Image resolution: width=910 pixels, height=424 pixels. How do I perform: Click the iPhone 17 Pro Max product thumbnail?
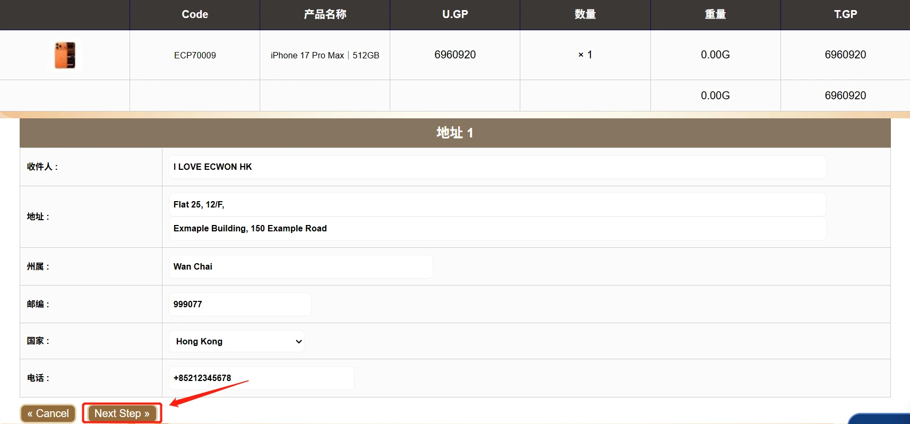point(65,55)
